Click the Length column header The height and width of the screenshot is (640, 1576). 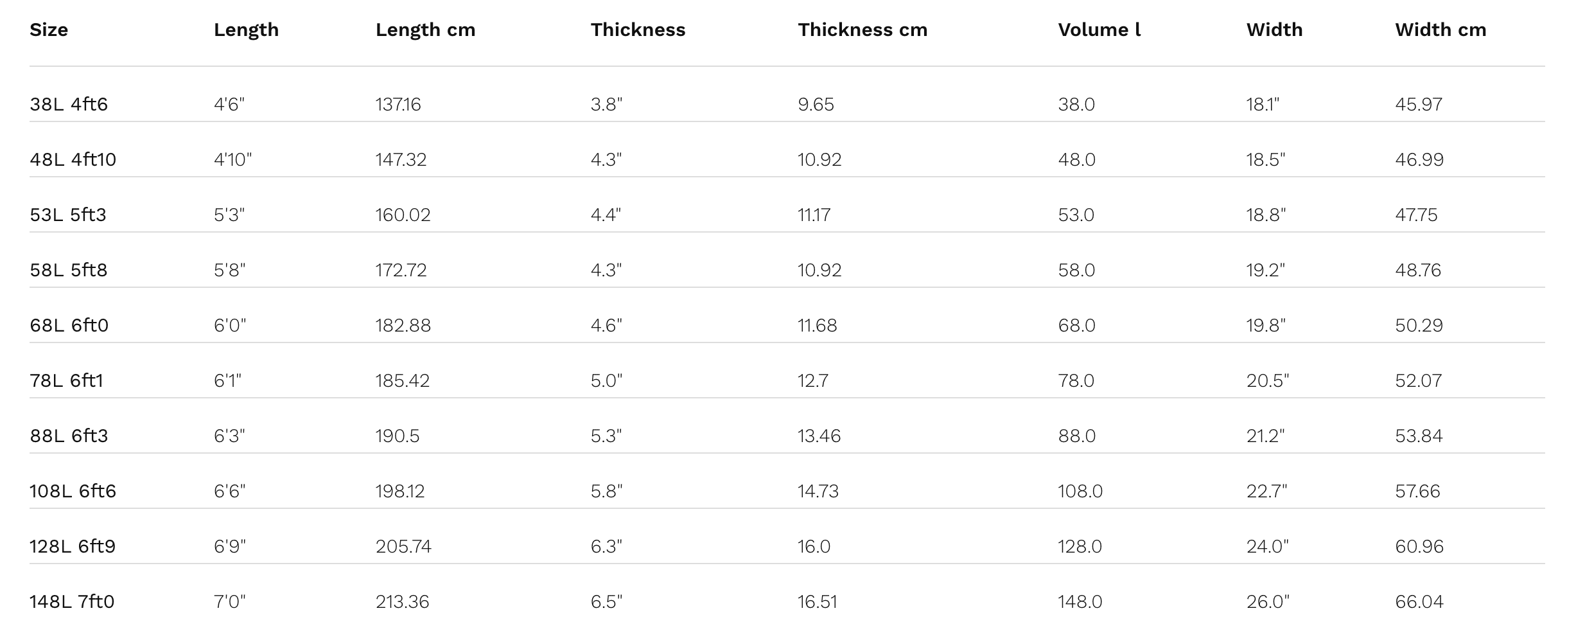(x=246, y=30)
